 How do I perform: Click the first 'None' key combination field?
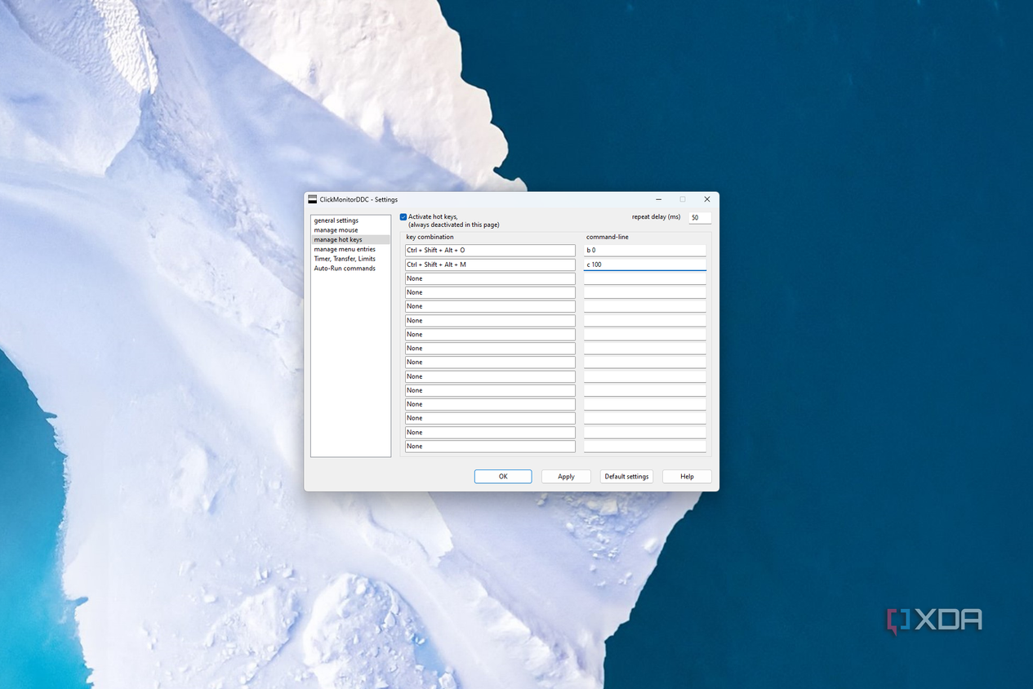coord(490,278)
